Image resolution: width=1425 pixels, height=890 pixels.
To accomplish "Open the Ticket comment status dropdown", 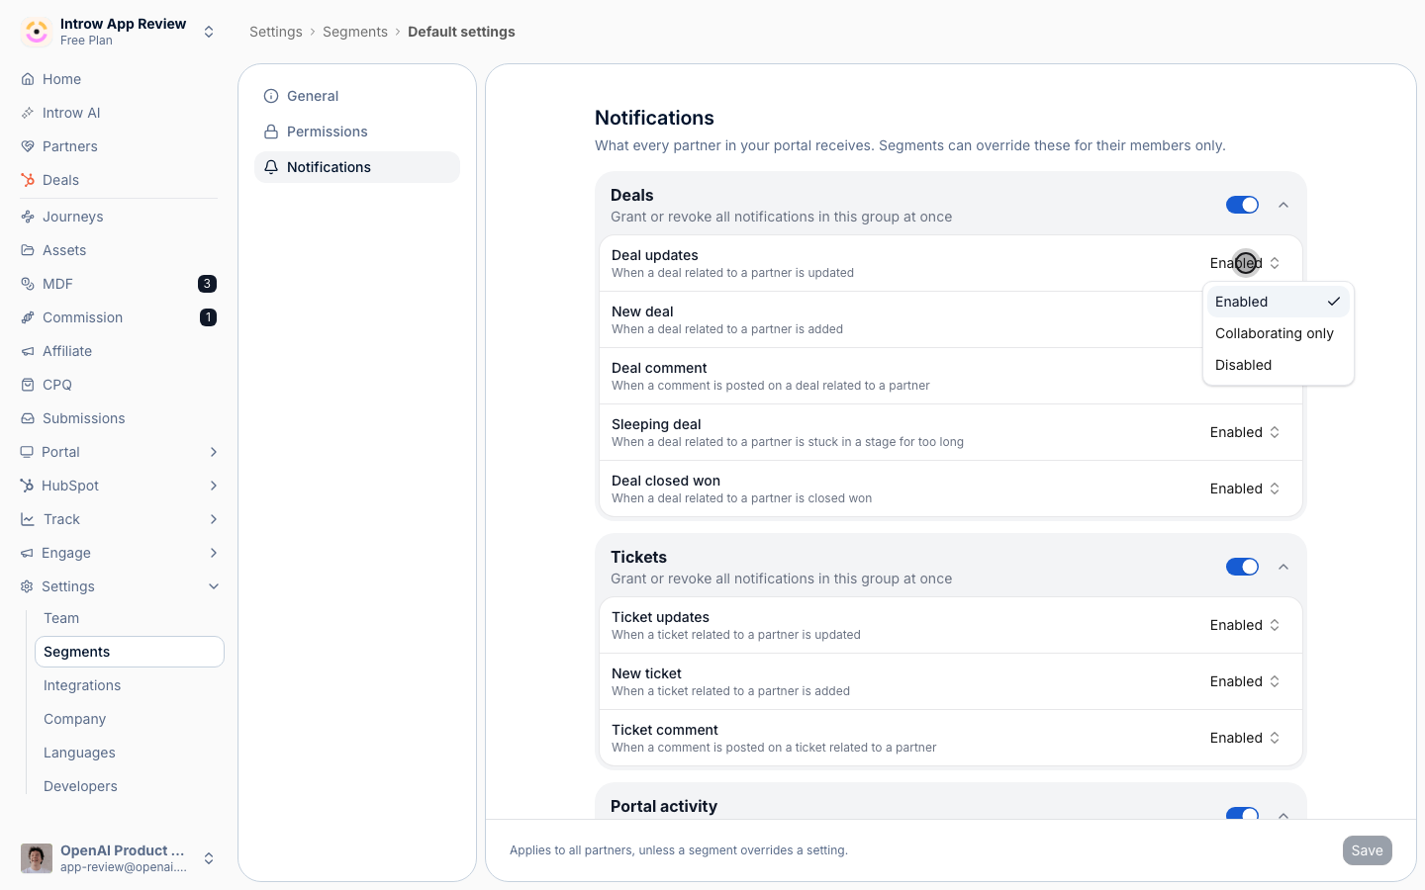I will click(x=1245, y=738).
